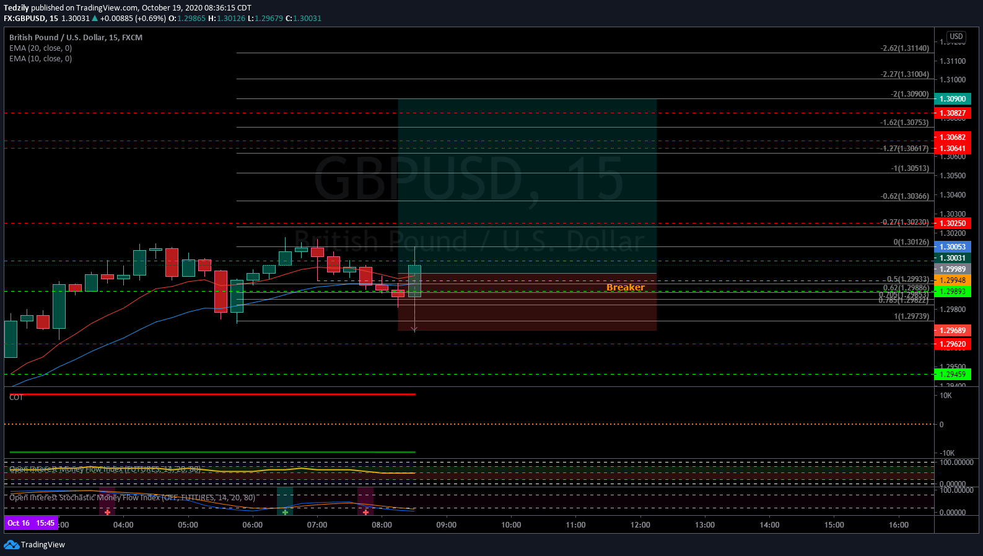The image size is (983, 556).
Task: Click the 1.31100 price axis label
Action: click(x=953, y=61)
